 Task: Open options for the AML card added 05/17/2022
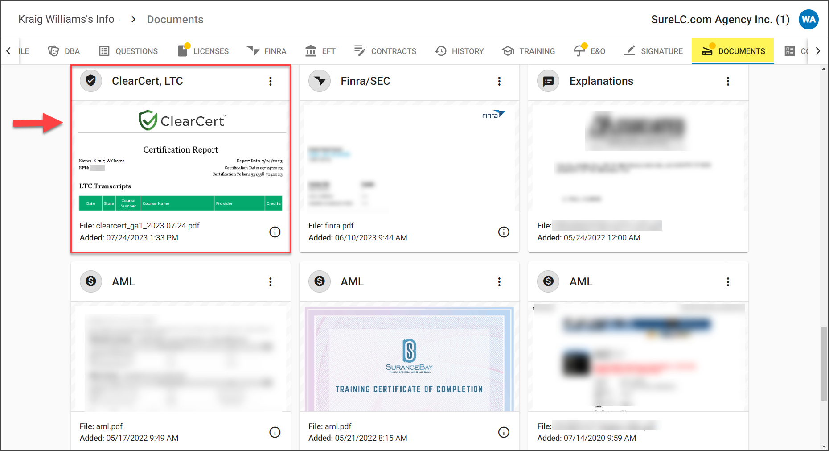click(271, 282)
